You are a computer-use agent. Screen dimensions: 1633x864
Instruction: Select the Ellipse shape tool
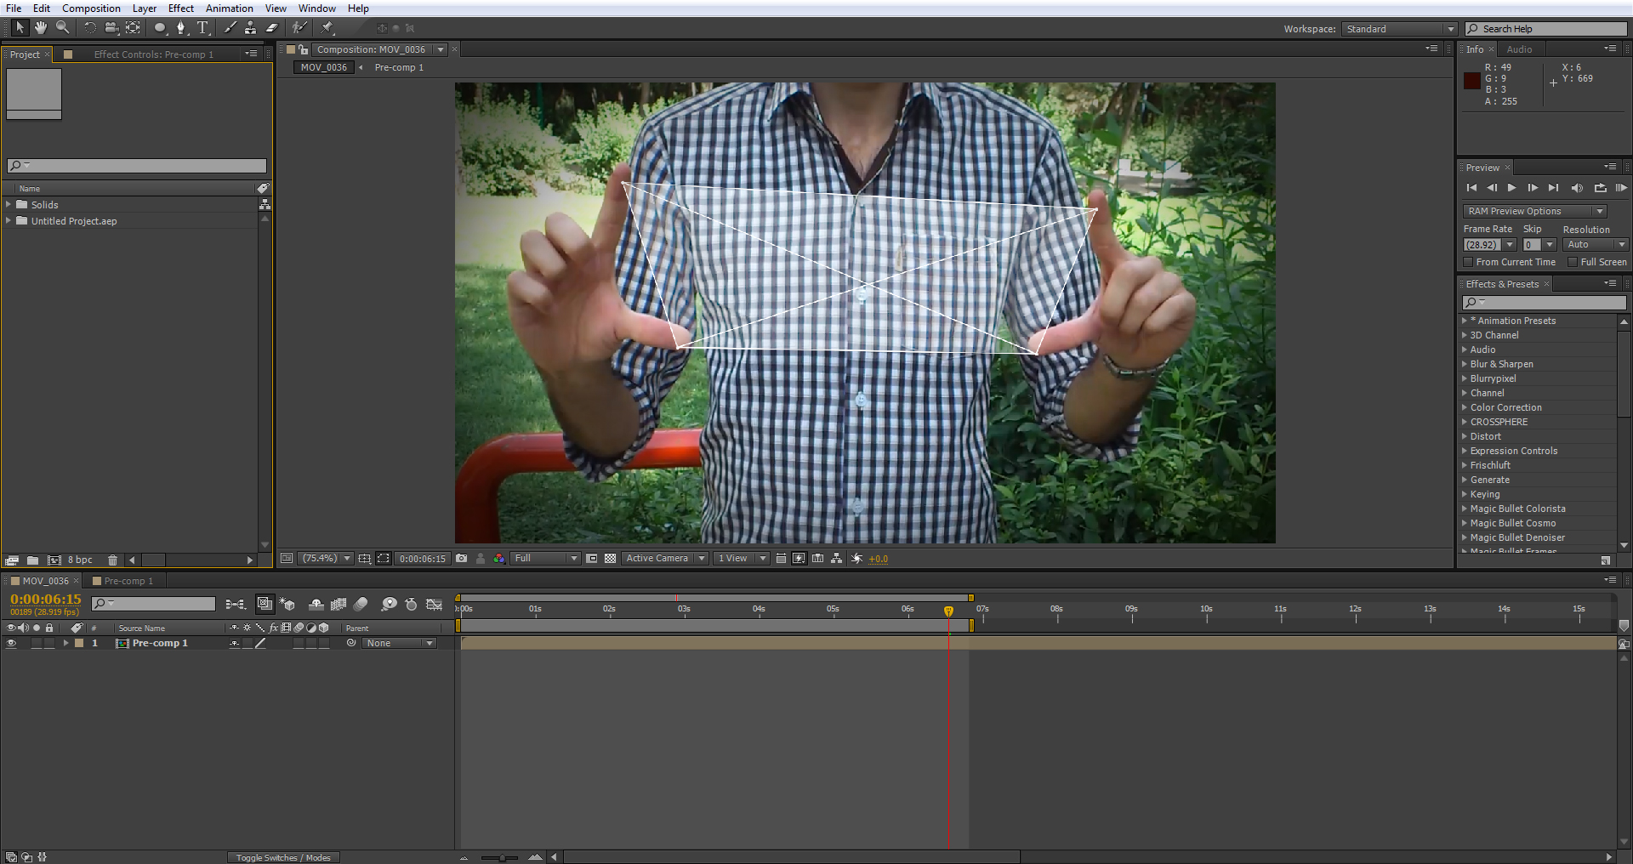point(160,27)
